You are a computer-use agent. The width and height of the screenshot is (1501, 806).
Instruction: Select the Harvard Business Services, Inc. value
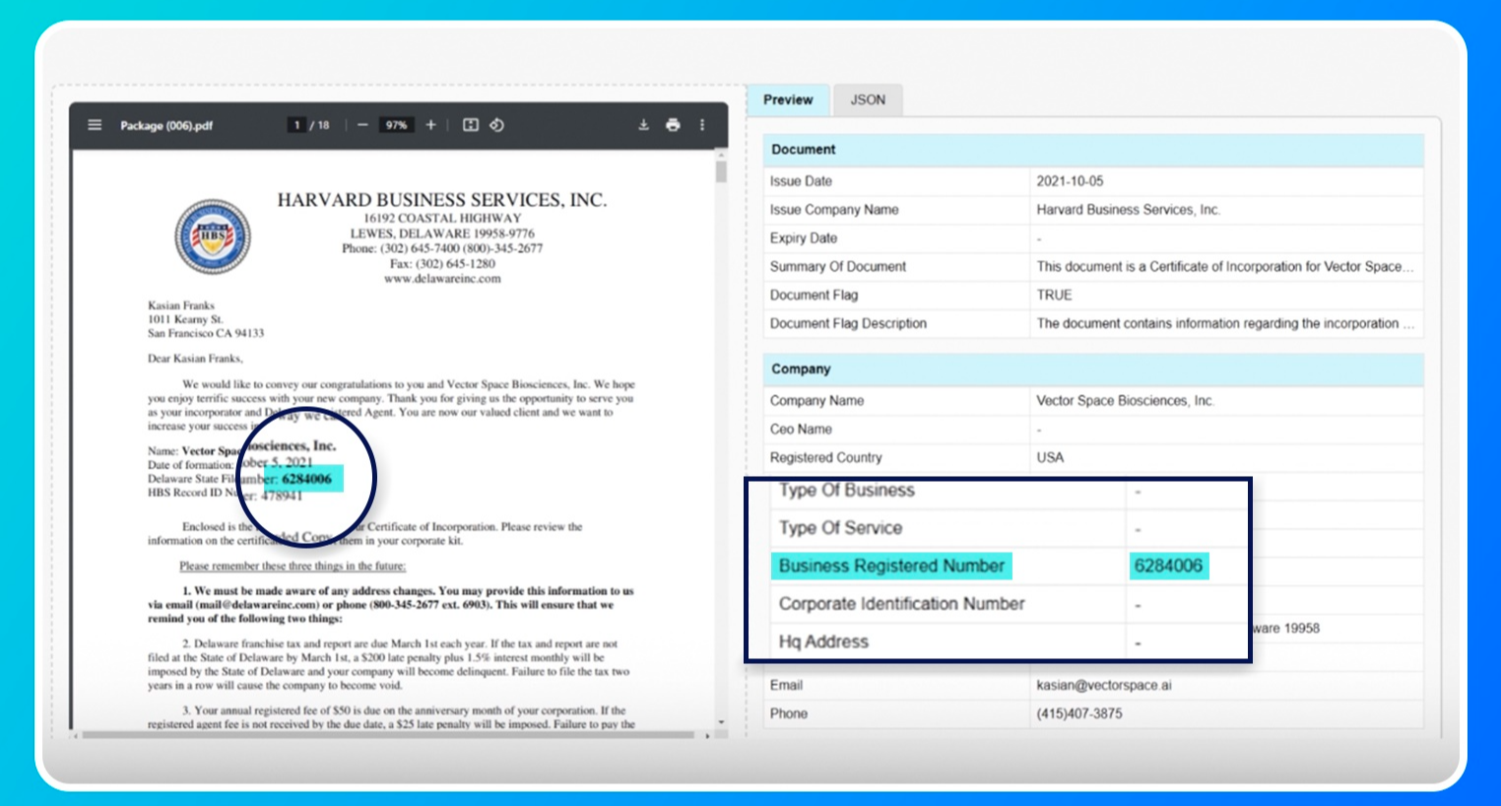[1128, 210]
